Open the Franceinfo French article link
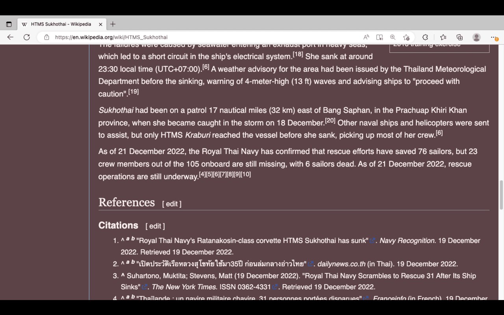The image size is (504, 315). pos(249,298)
